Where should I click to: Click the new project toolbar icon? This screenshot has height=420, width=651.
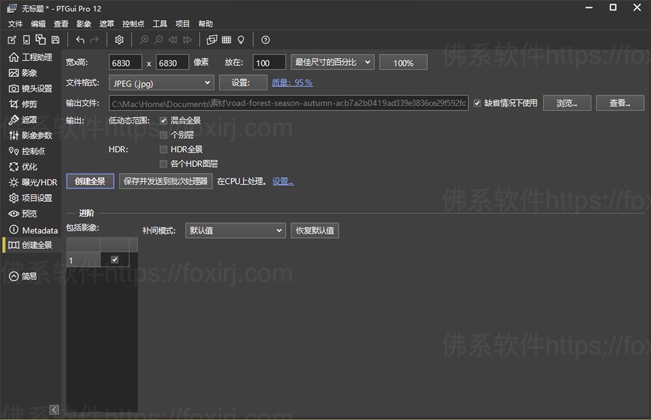click(x=12, y=40)
